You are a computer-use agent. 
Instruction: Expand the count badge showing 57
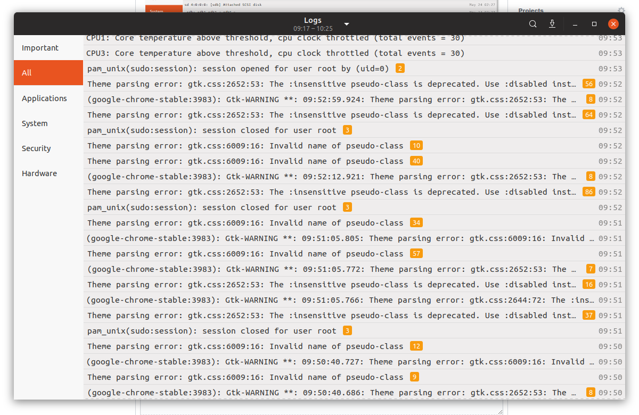coord(416,254)
